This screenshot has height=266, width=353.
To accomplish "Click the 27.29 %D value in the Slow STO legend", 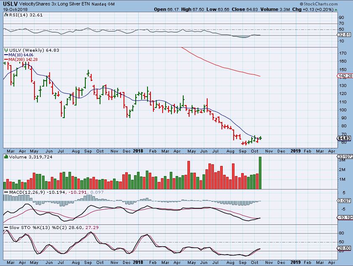I will (92, 228).
